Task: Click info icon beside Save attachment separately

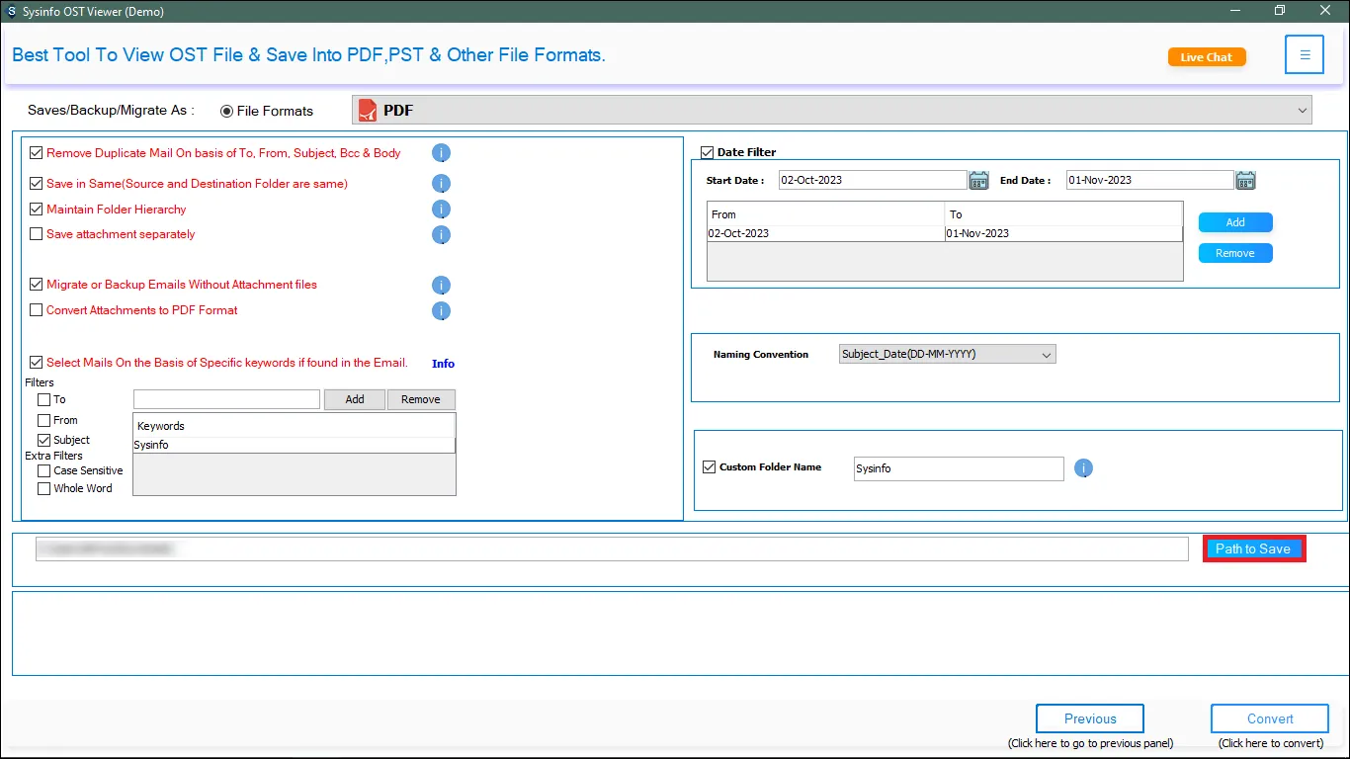Action: pos(441,235)
